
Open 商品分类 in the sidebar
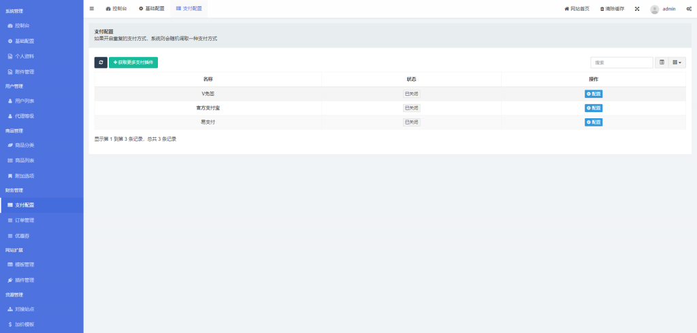coord(42,145)
